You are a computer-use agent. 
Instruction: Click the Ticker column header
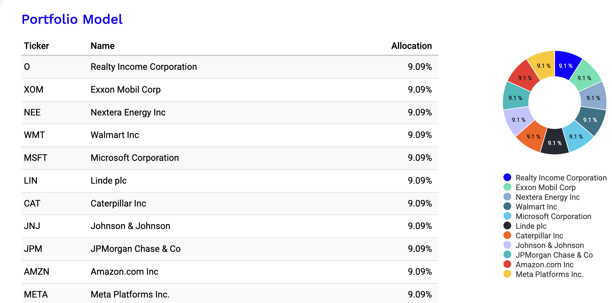36,46
